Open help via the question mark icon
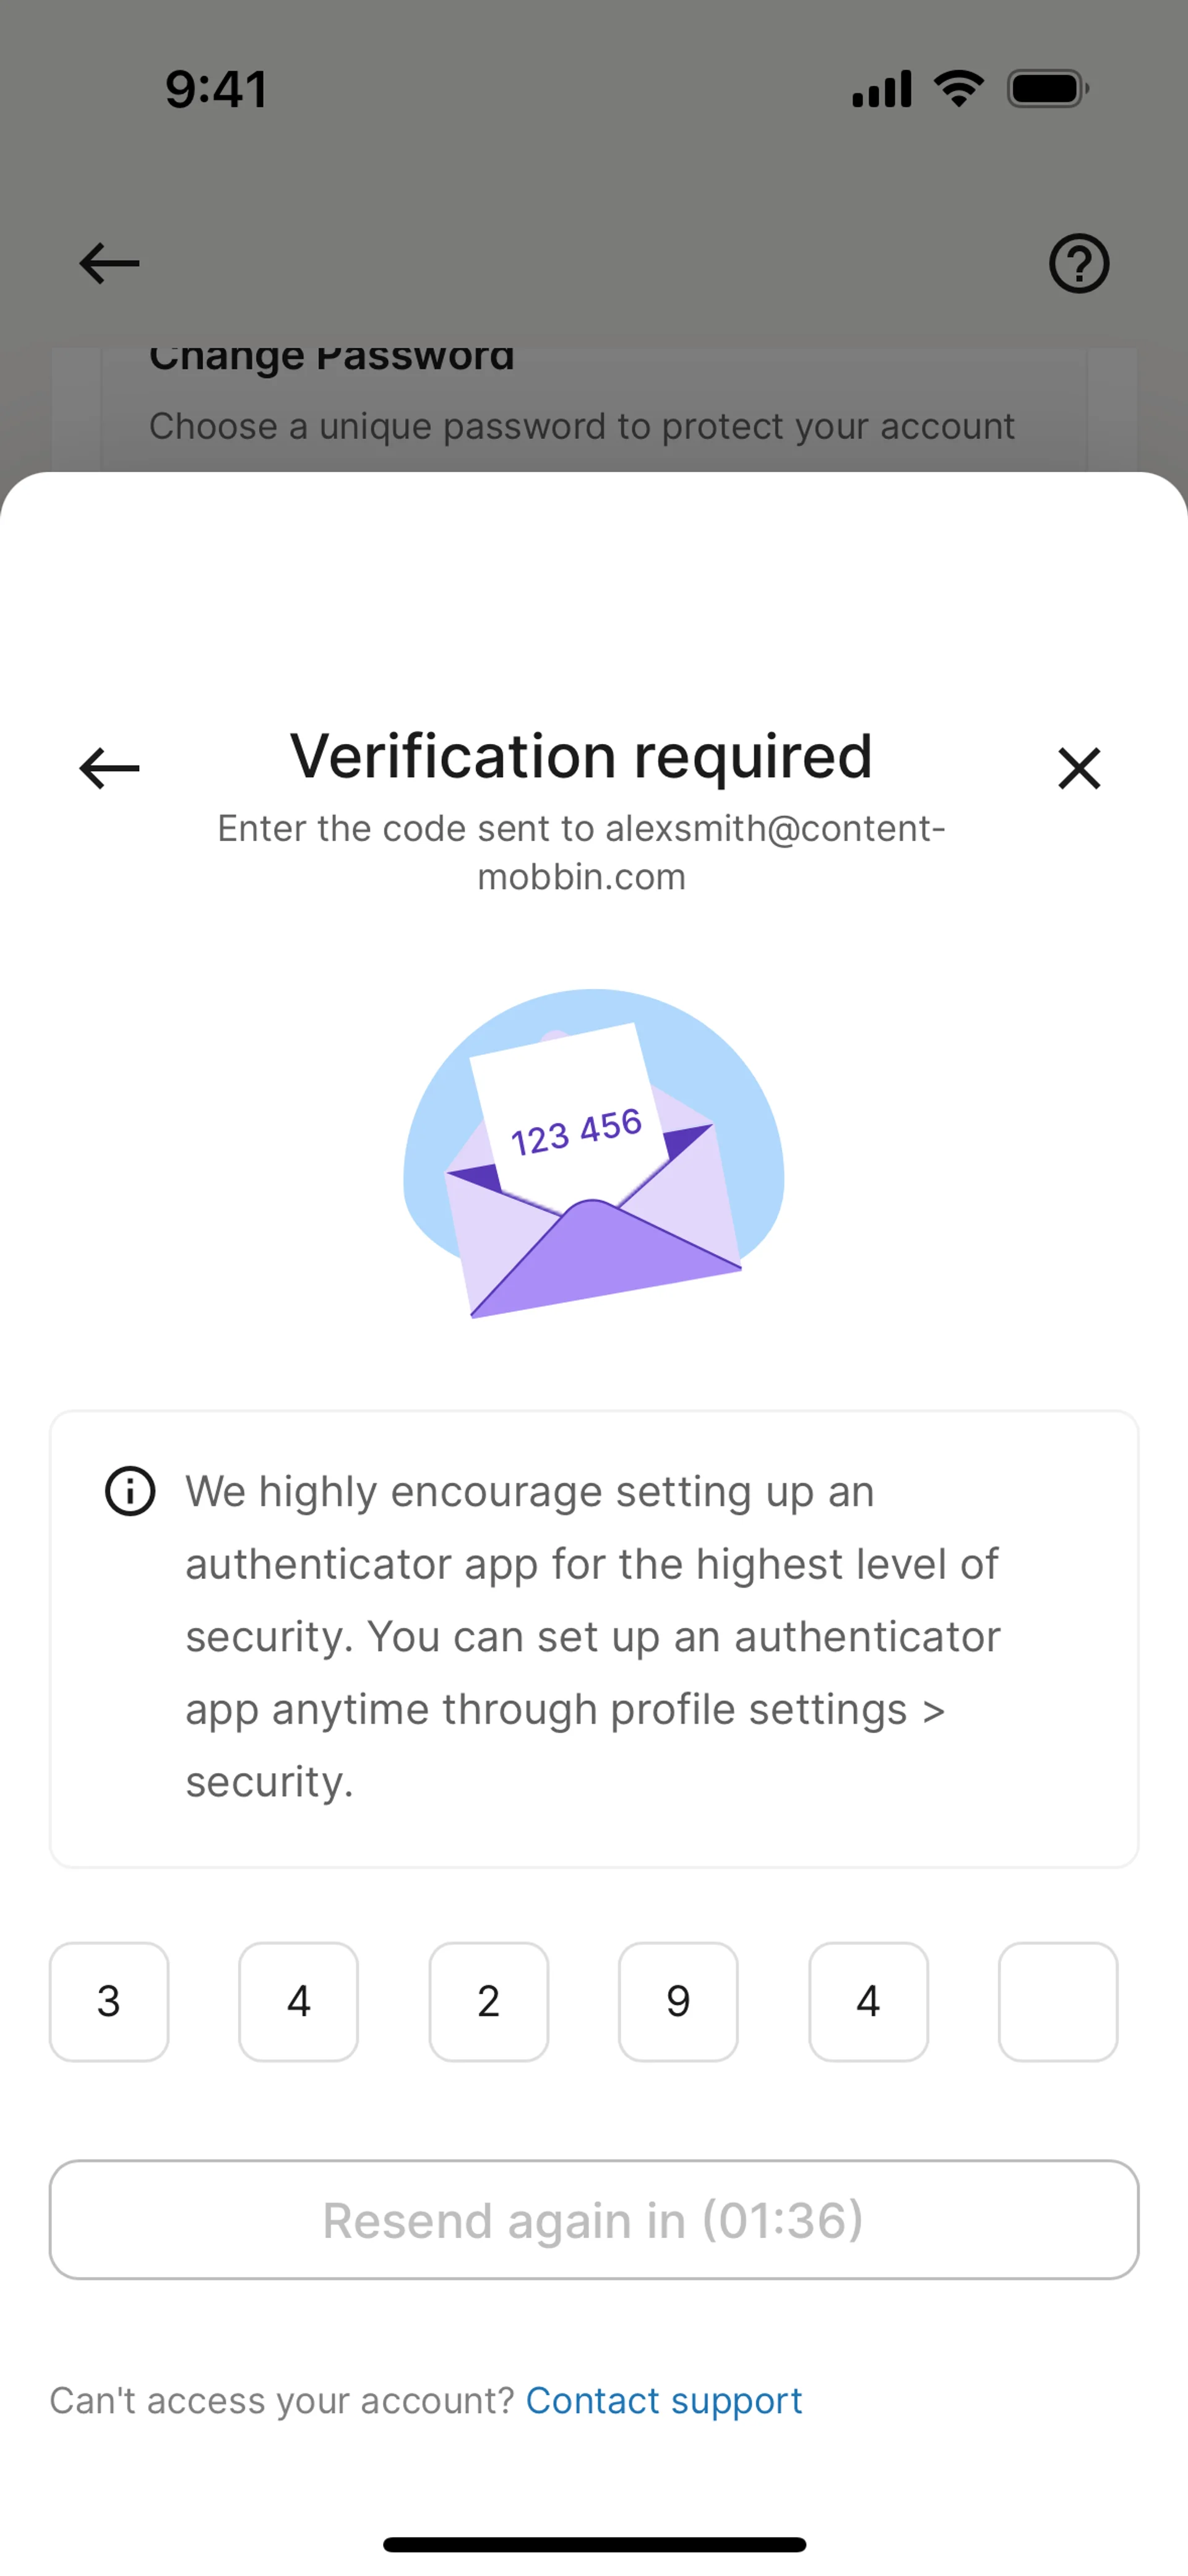Image resolution: width=1188 pixels, height=2576 pixels. [x=1078, y=264]
